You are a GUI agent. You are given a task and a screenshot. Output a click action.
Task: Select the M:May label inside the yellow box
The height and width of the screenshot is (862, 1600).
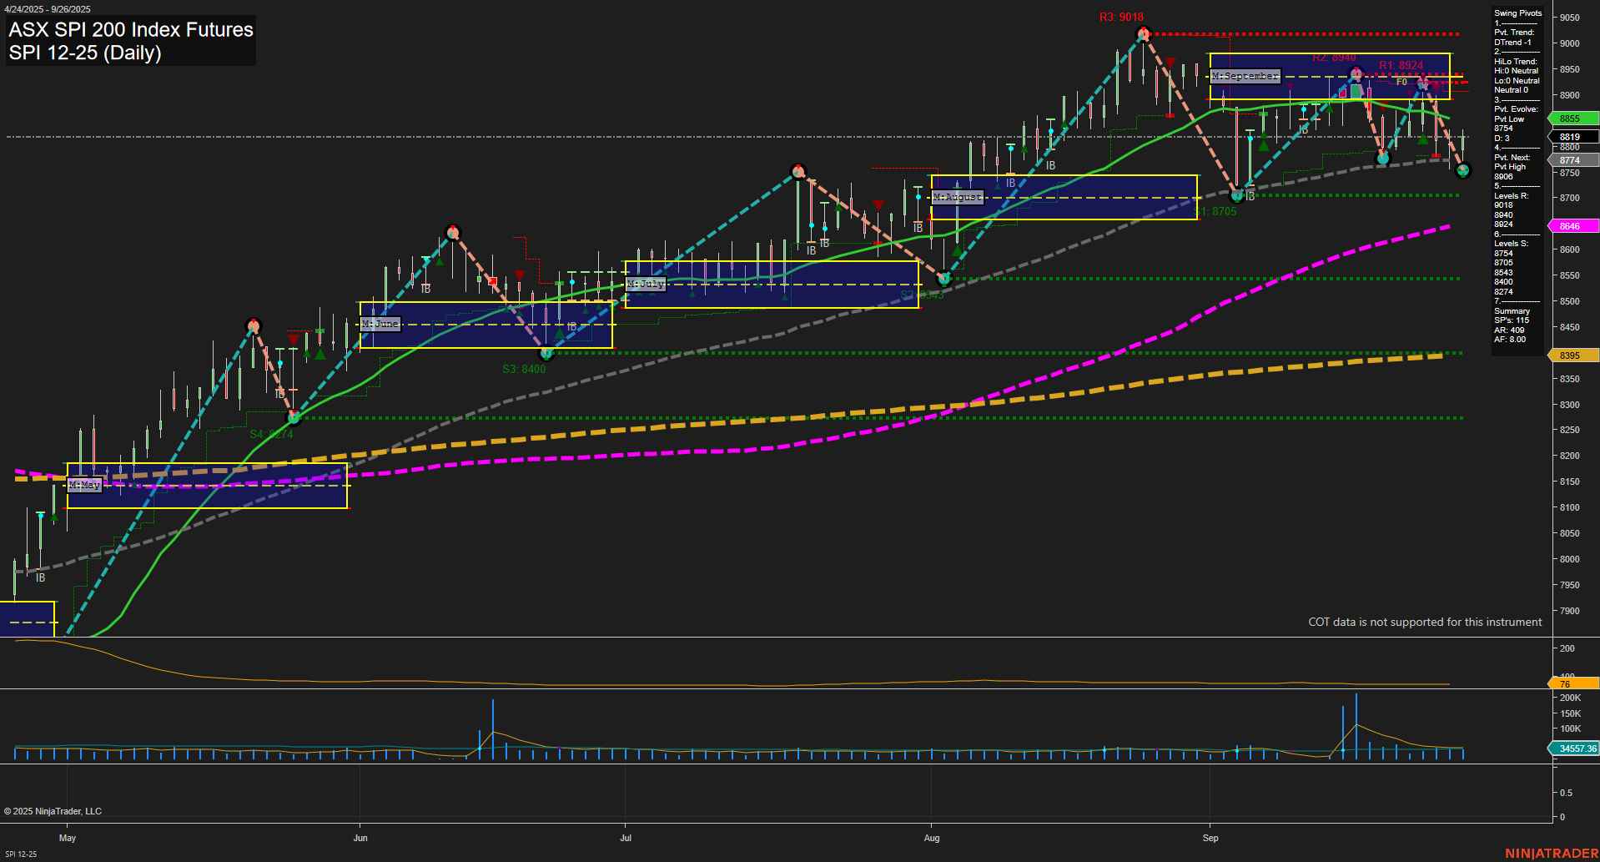point(86,485)
